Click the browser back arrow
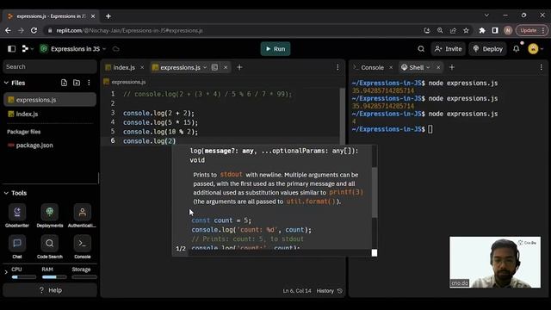 click(x=8, y=31)
